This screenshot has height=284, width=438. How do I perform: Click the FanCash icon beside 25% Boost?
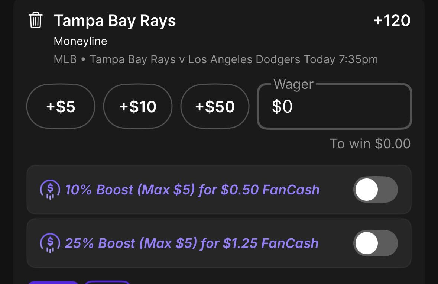50,243
